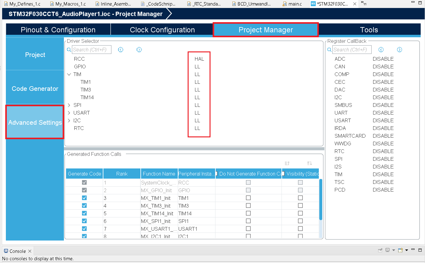Check Visibility Static for MX_TIM3_Init

pyautogui.click(x=300, y=205)
